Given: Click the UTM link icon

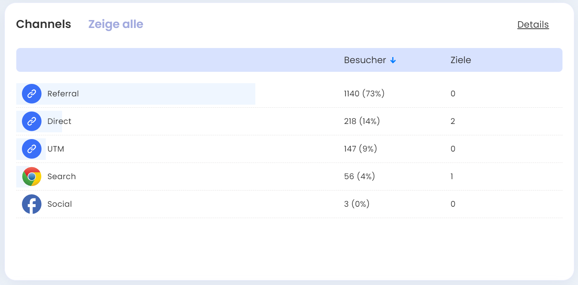Looking at the screenshot, I should click(31, 149).
